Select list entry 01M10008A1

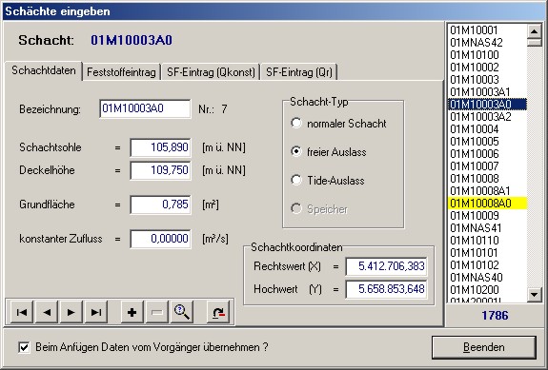tap(487, 191)
